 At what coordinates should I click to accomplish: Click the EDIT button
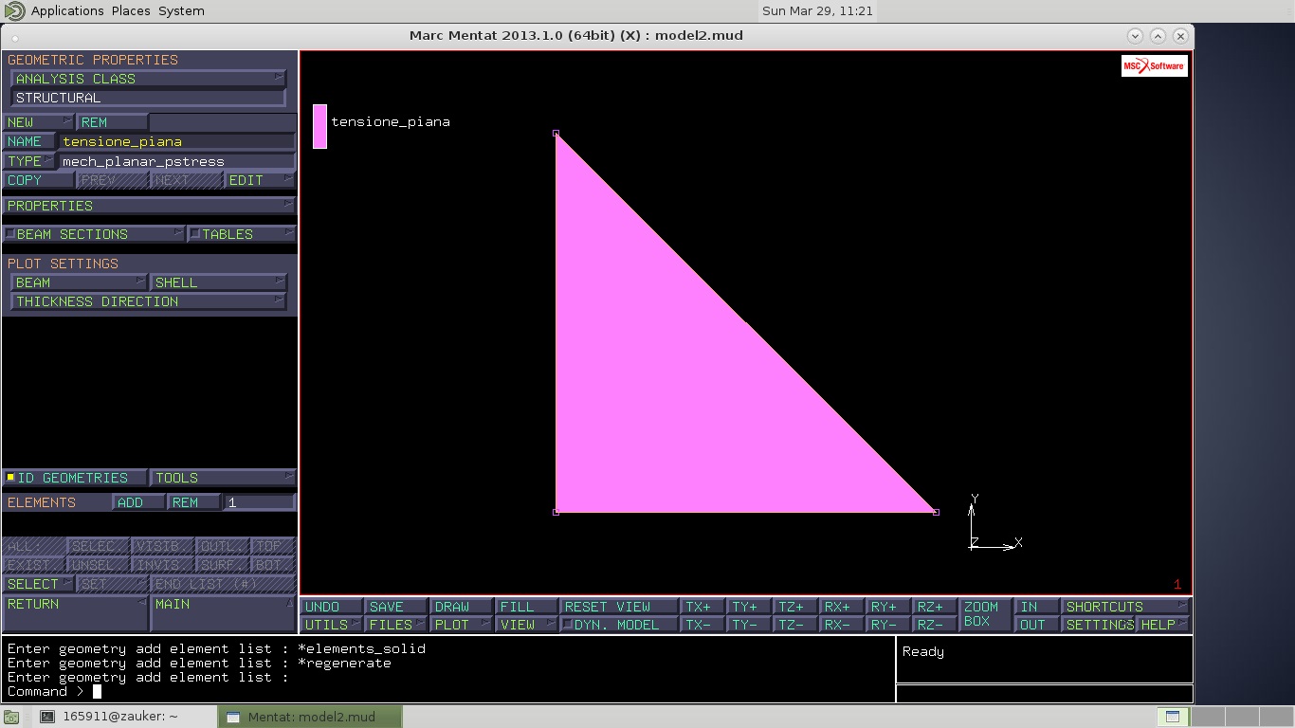pos(260,180)
